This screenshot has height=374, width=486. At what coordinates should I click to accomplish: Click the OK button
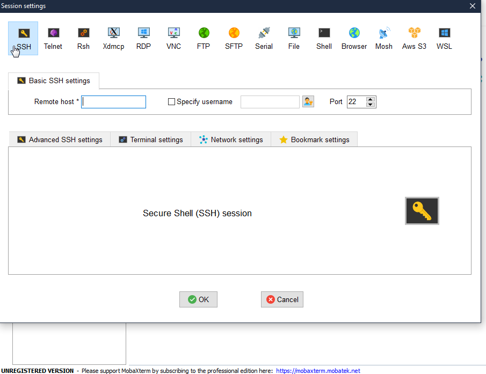(198, 299)
